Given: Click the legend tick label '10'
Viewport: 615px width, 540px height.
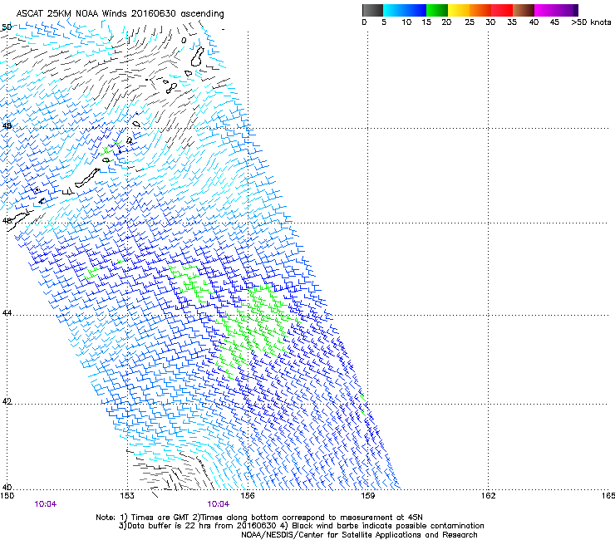Looking at the screenshot, I should (406, 22).
